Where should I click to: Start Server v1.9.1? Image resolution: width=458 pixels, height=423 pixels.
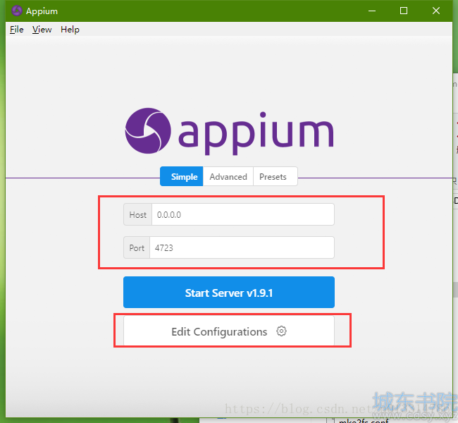pos(229,293)
